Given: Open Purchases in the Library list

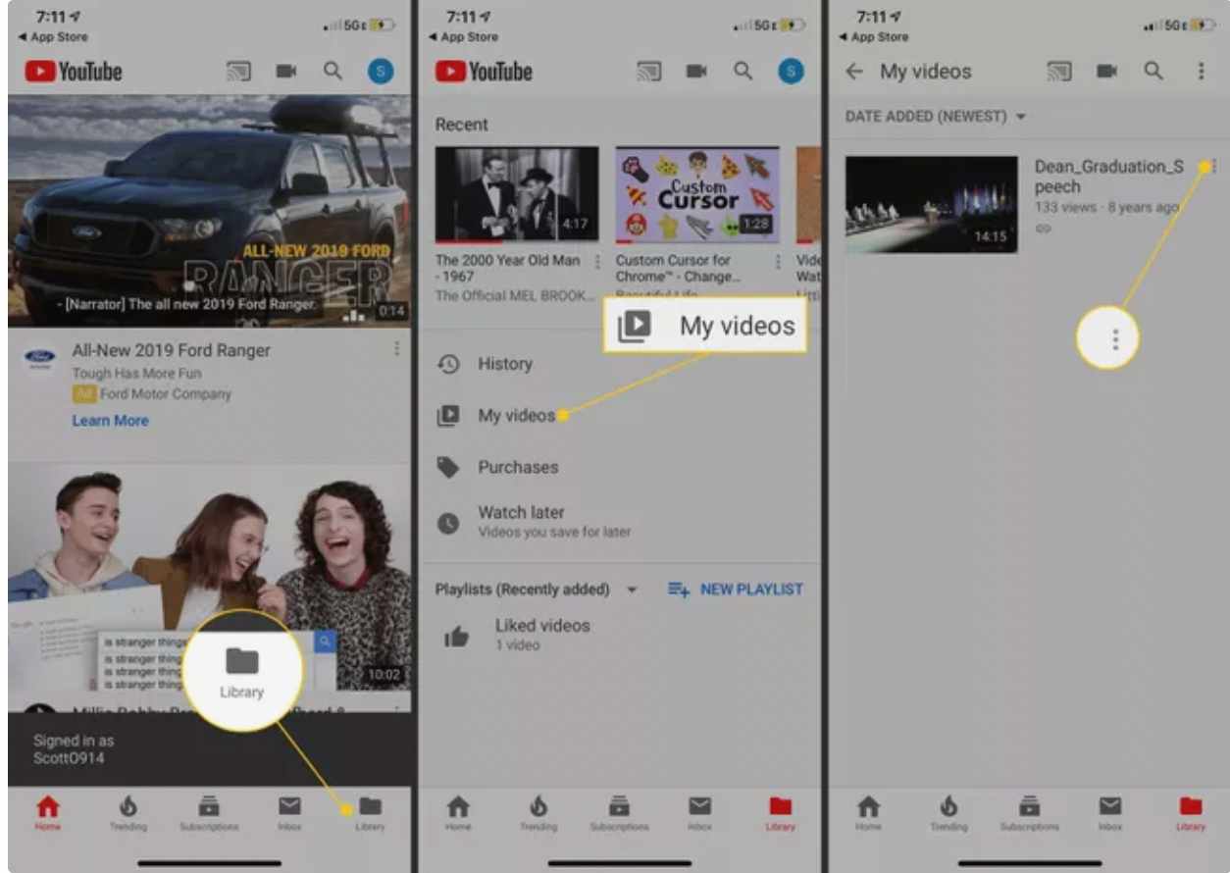Looking at the screenshot, I should (x=619, y=467).
